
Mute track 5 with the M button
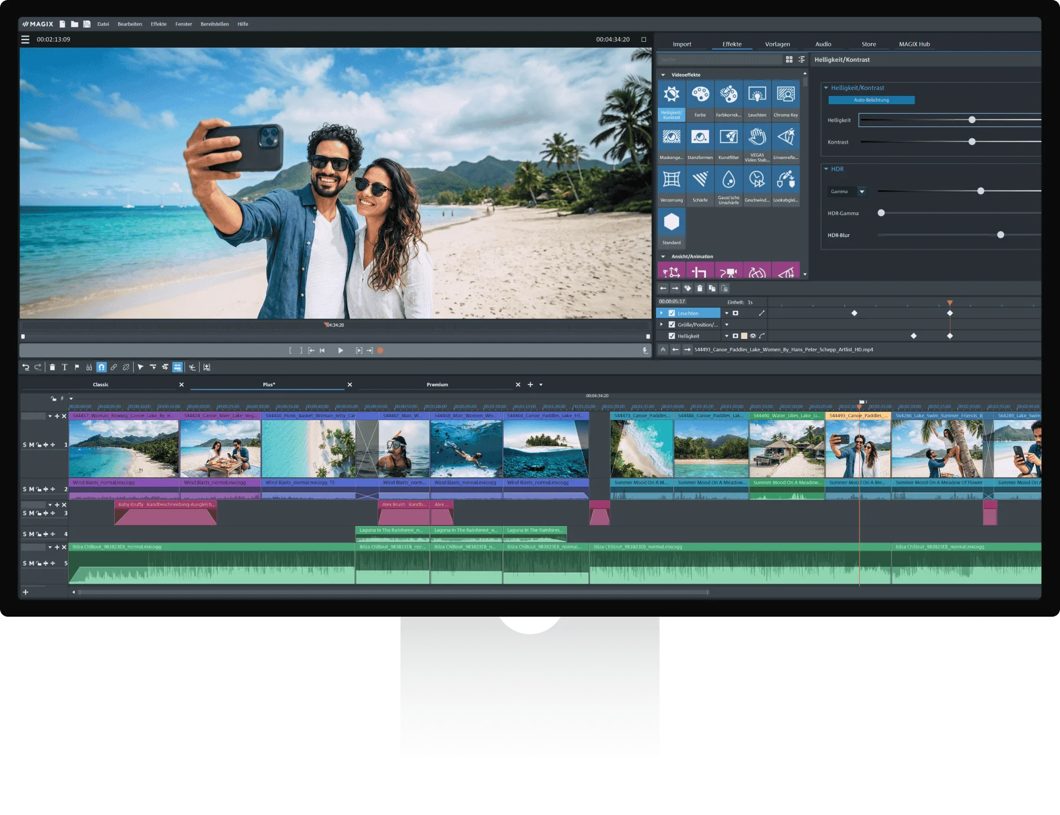tap(32, 564)
